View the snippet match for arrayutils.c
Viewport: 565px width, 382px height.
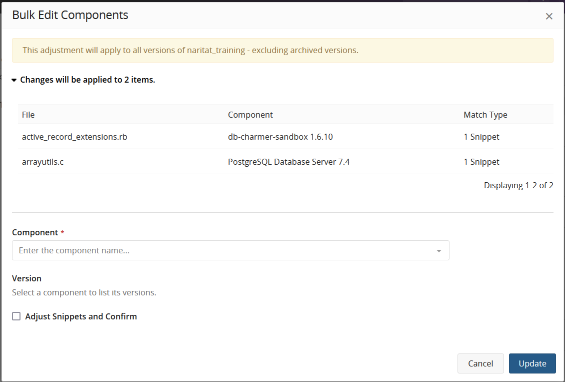pyautogui.click(x=481, y=162)
